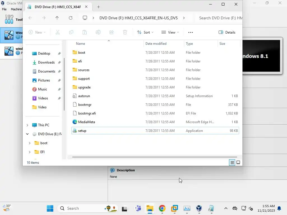Click the navigation pane vertical scrollbar
The height and width of the screenshot is (215, 287).
[64, 84]
